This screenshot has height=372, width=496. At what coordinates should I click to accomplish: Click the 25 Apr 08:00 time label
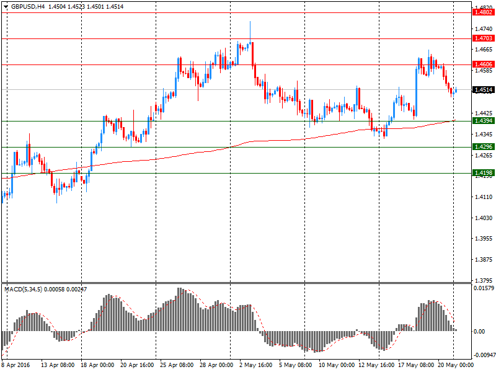pos(177,365)
